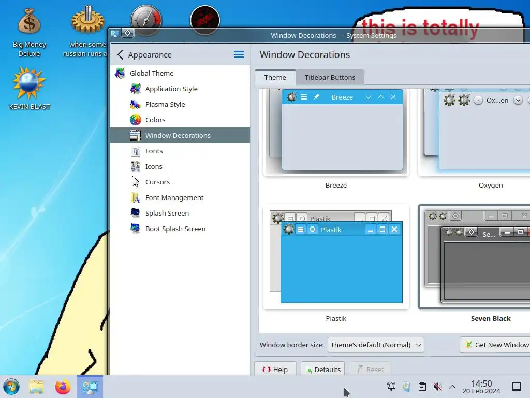Open the file manager from taskbar
The image size is (530, 398).
pyautogui.click(x=36, y=387)
